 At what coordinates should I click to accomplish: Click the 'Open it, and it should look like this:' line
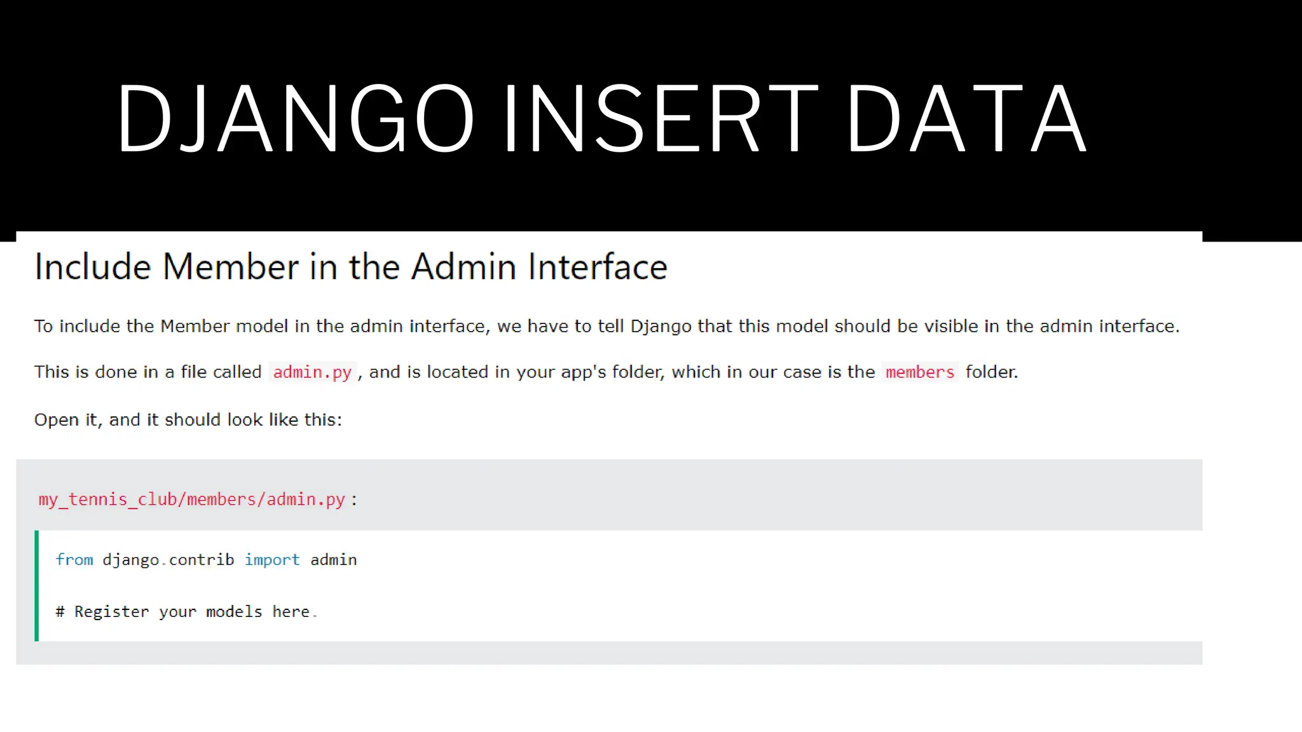click(x=188, y=420)
